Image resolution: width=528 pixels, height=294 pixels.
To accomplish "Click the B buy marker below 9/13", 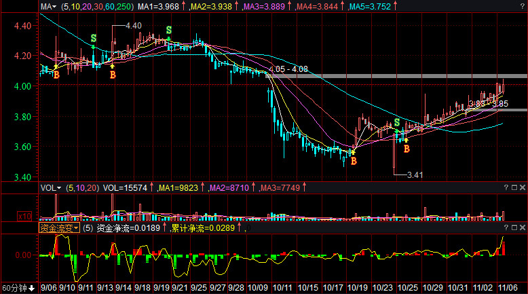I will tap(113, 75).
